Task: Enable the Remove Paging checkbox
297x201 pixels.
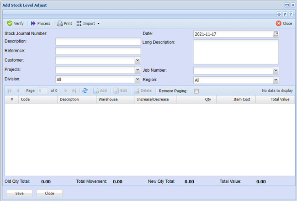Action: click(x=196, y=91)
